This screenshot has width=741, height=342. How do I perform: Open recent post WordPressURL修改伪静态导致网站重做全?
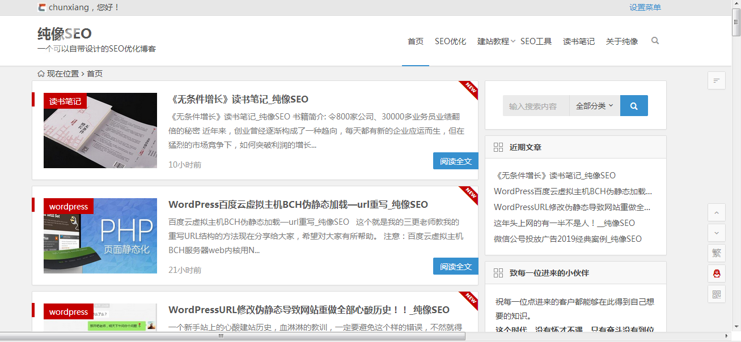click(x=572, y=207)
